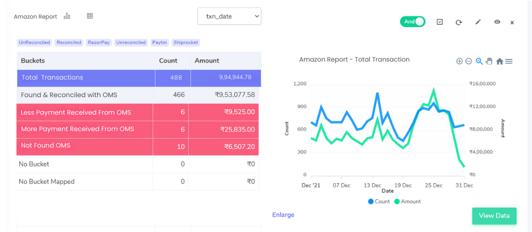Refresh the Amazon Report
532x232 pixels.
coord(459,22)
